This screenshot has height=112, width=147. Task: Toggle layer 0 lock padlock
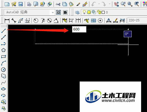pyautogui.click(x=99, y=12)
